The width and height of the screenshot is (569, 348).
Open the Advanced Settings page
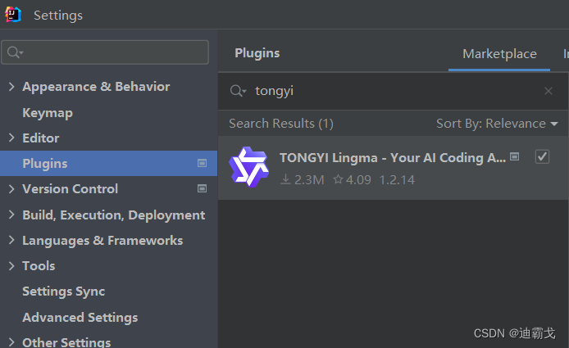pyautogui.click(x=80, y=317)
